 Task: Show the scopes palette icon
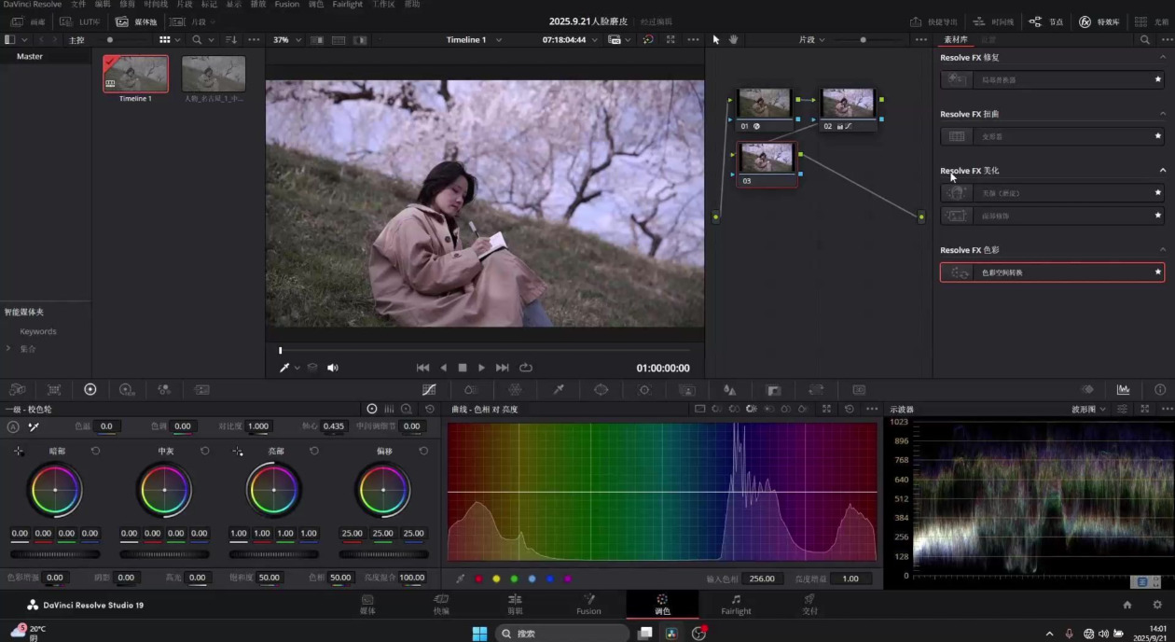tap(1124, 390)
